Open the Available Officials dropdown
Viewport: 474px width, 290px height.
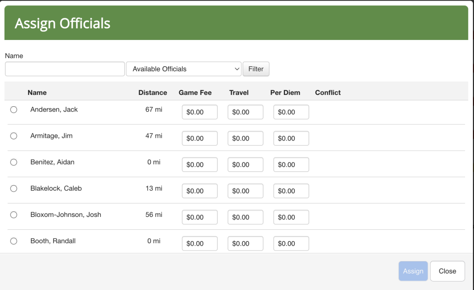pos(184,69)
